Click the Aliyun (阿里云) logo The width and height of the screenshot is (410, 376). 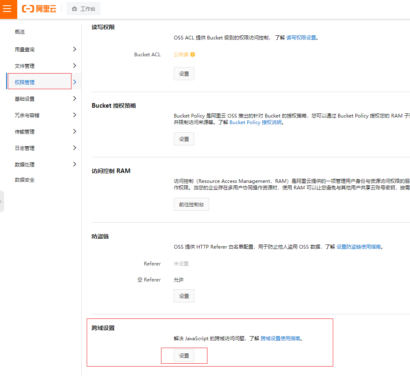tap(39, 9)
